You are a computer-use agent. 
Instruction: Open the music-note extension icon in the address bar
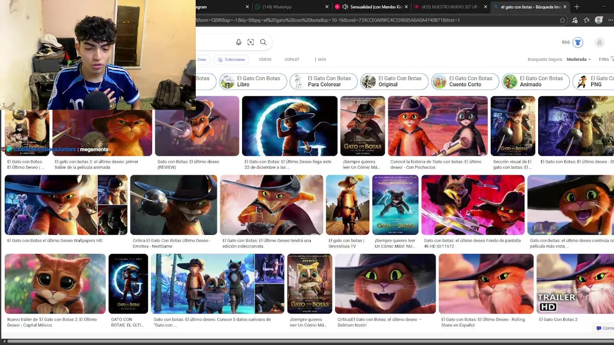[575, 20]
